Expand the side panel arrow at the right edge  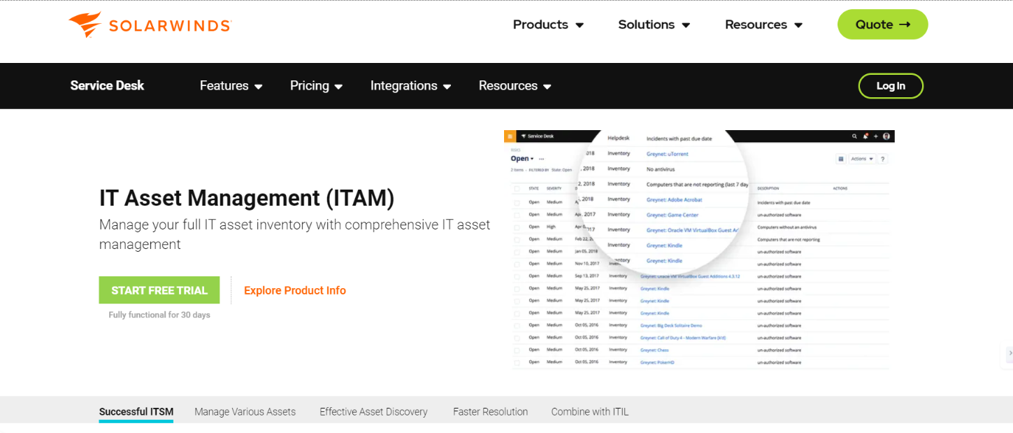(1009, 354)
